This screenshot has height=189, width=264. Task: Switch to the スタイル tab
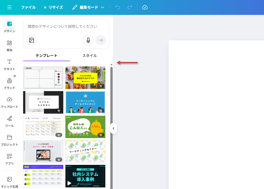[x=90, y=56]
